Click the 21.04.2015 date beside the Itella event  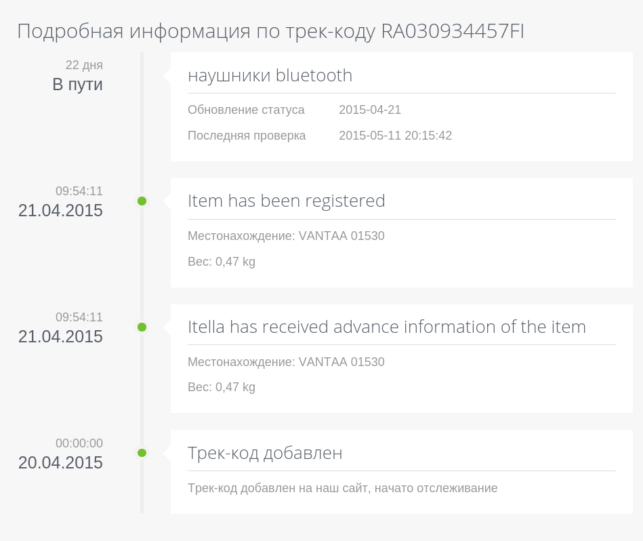(x=60, y=337)
